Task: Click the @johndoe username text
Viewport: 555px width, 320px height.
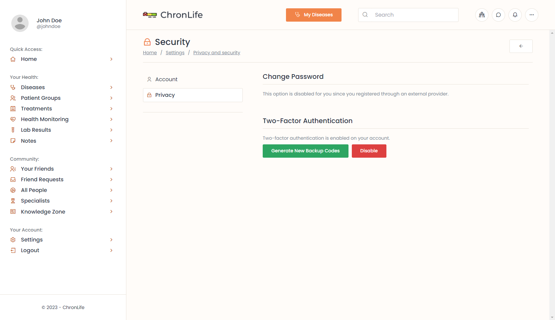Action: coord(49,27)
